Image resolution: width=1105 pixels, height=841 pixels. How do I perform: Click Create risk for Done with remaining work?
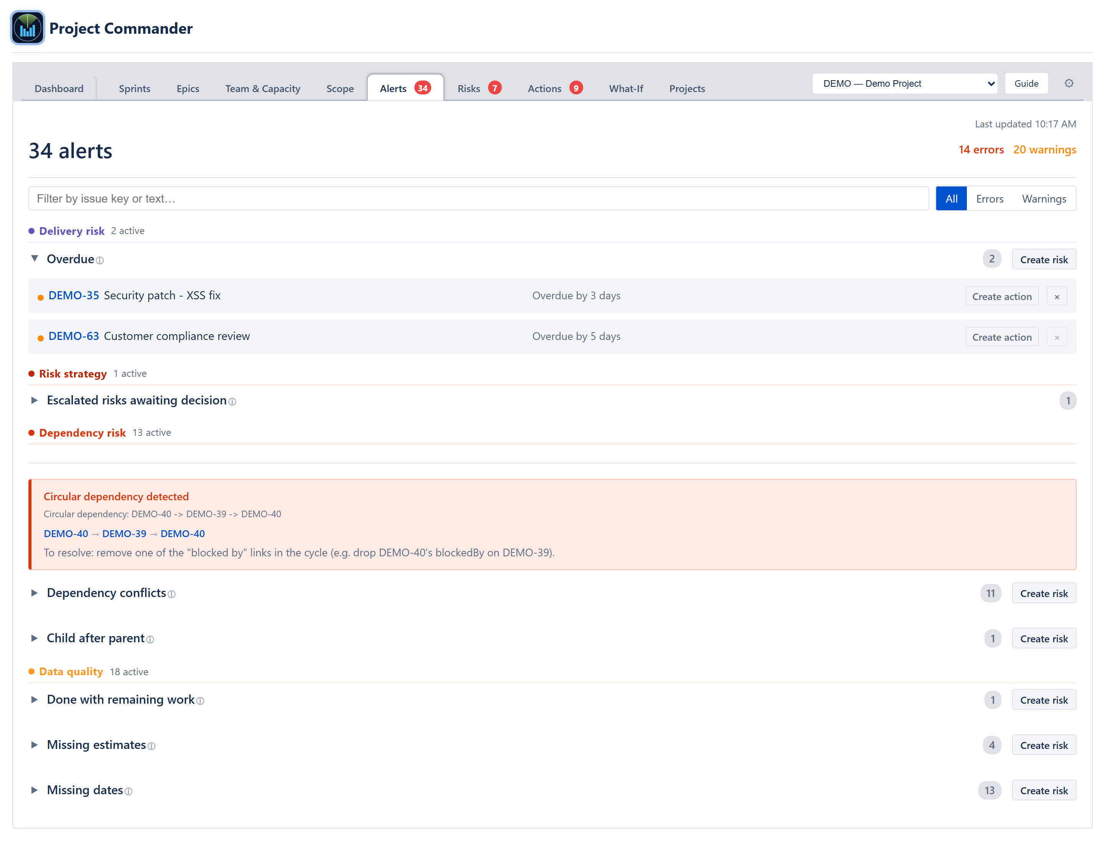(x=1044, y=700)
